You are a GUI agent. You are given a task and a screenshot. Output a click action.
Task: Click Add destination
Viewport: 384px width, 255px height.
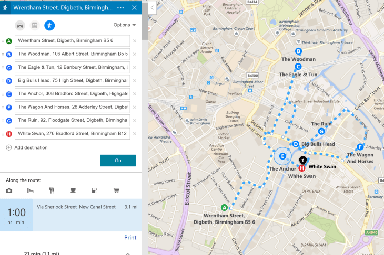27,147
